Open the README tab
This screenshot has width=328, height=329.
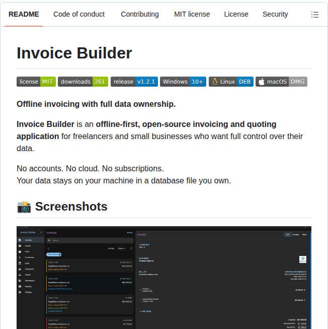coord(24,14)
